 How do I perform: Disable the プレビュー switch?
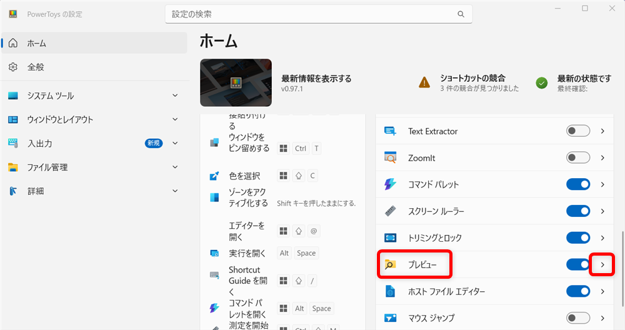coord(578,264)
